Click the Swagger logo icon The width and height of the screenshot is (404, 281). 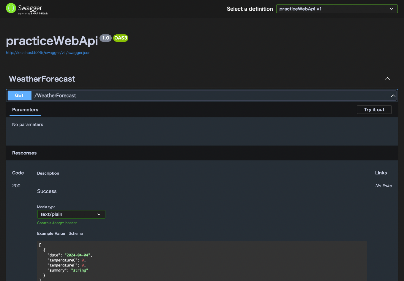11,8
